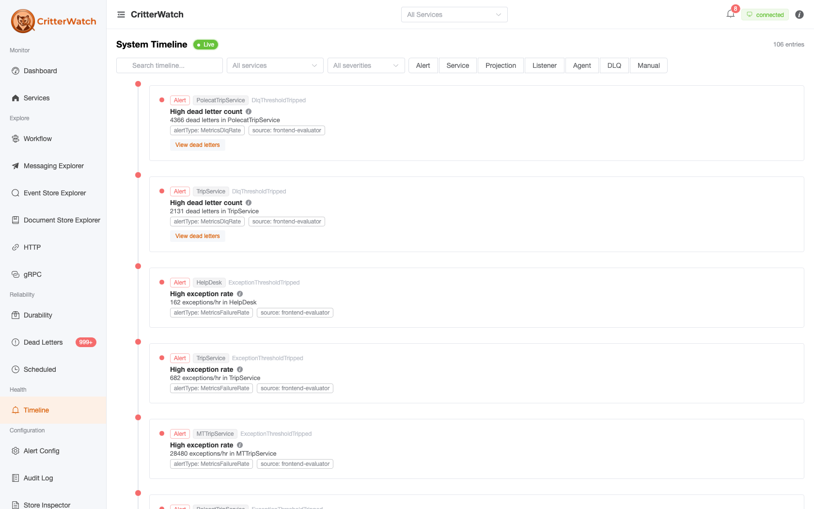Click the connected status badge

click(765, 15)
